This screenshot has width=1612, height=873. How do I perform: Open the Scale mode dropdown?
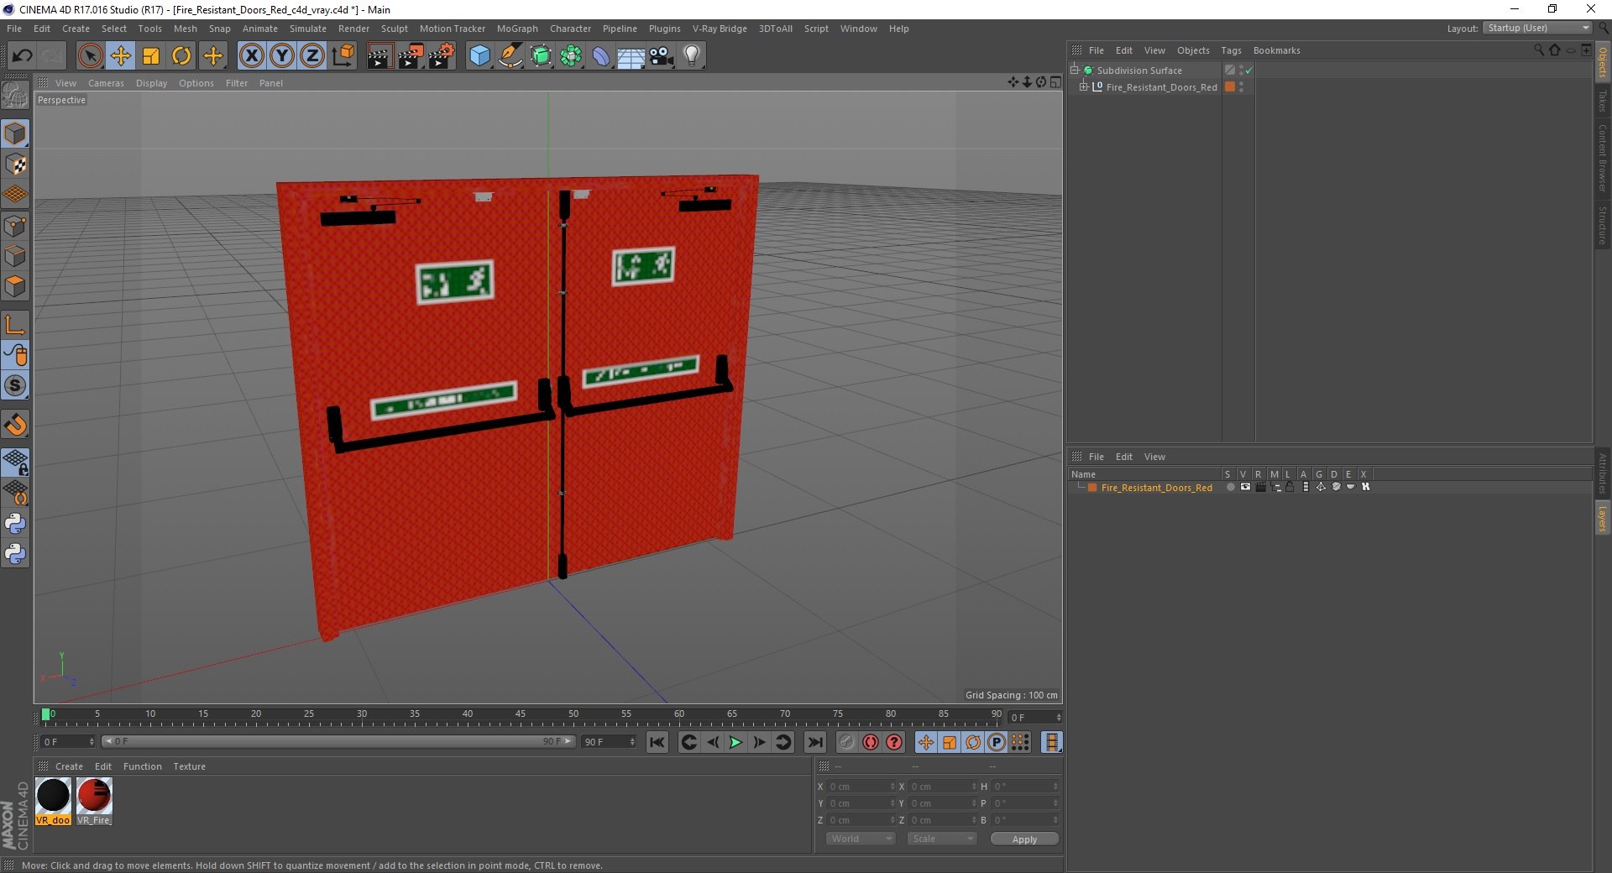pyautogui.click(x=942, y=839)
